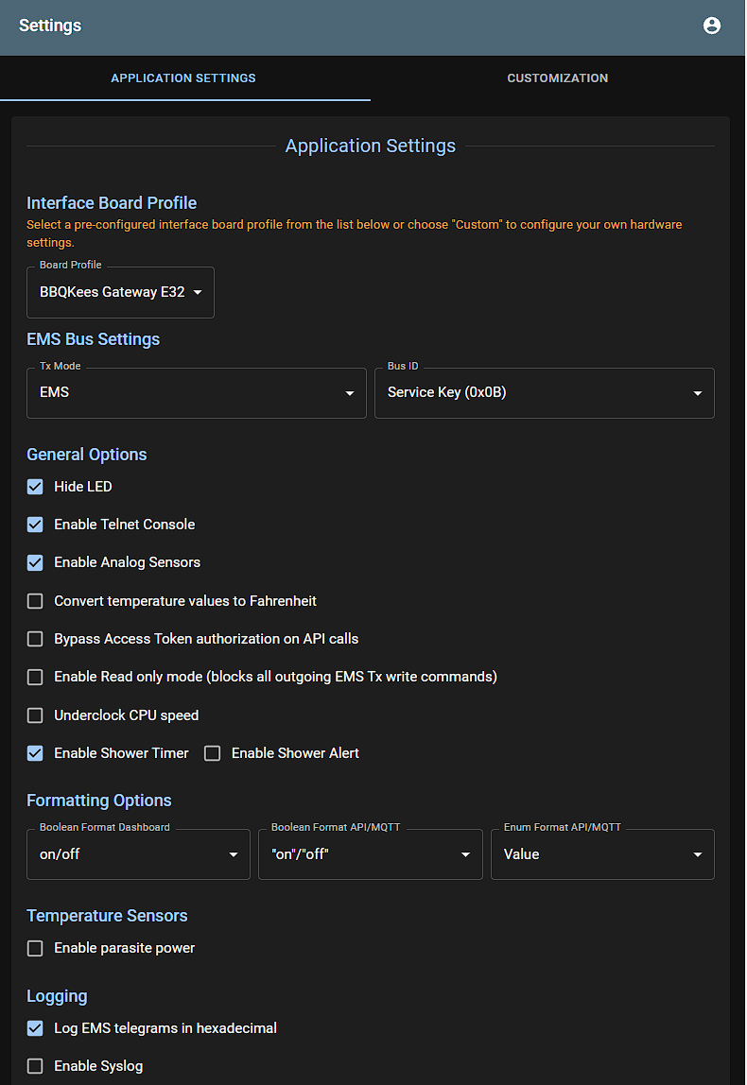Select the Application Settings tab
This screenshot has width=747, height=1085.
pyautogui.click(x=183, y=78)
